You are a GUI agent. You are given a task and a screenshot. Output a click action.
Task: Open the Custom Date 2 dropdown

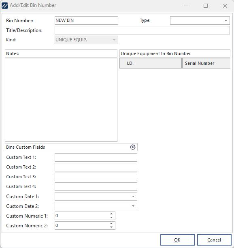point(133,206)
